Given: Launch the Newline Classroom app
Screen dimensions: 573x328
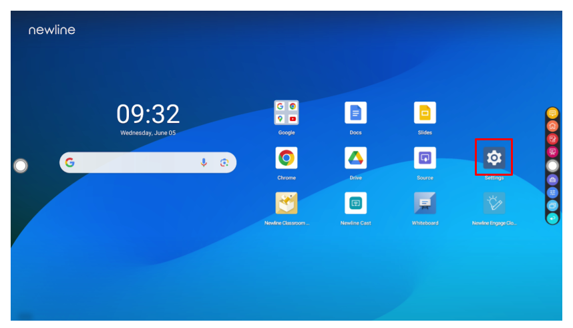Looking at the screenshot, I should [x=286, y=203].
